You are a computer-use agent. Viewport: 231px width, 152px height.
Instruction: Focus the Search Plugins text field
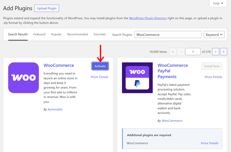click(x=168, y=35)
